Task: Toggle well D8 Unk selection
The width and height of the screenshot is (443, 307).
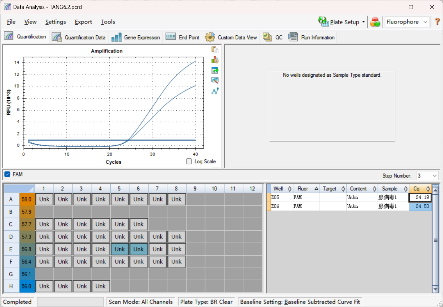Action: pyautogui.click(x=176, y=237)
